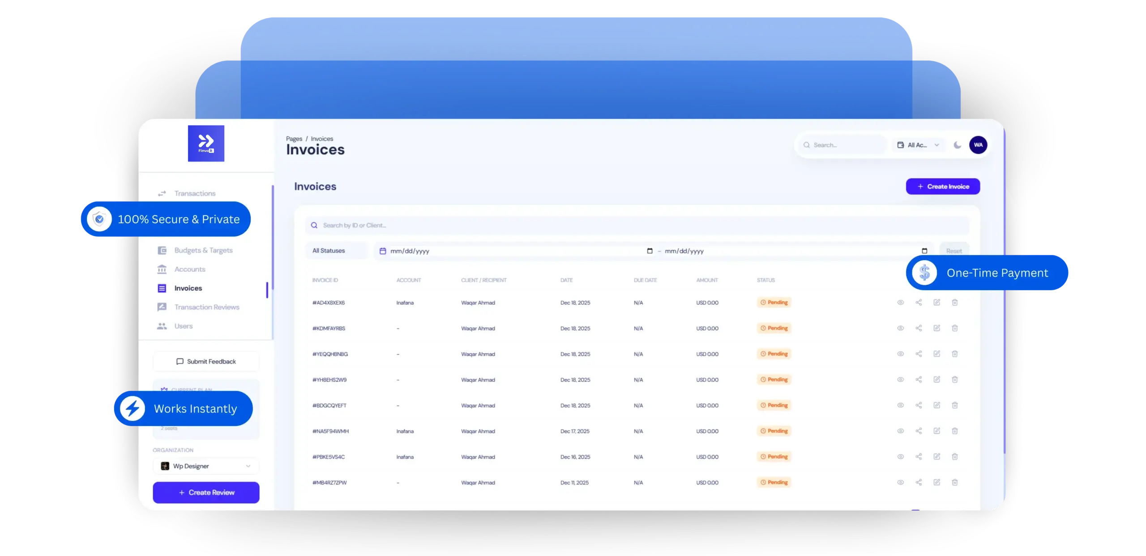Delete invoice #MB4RZ7ZPW using the trash icon

tap(955, 482)
